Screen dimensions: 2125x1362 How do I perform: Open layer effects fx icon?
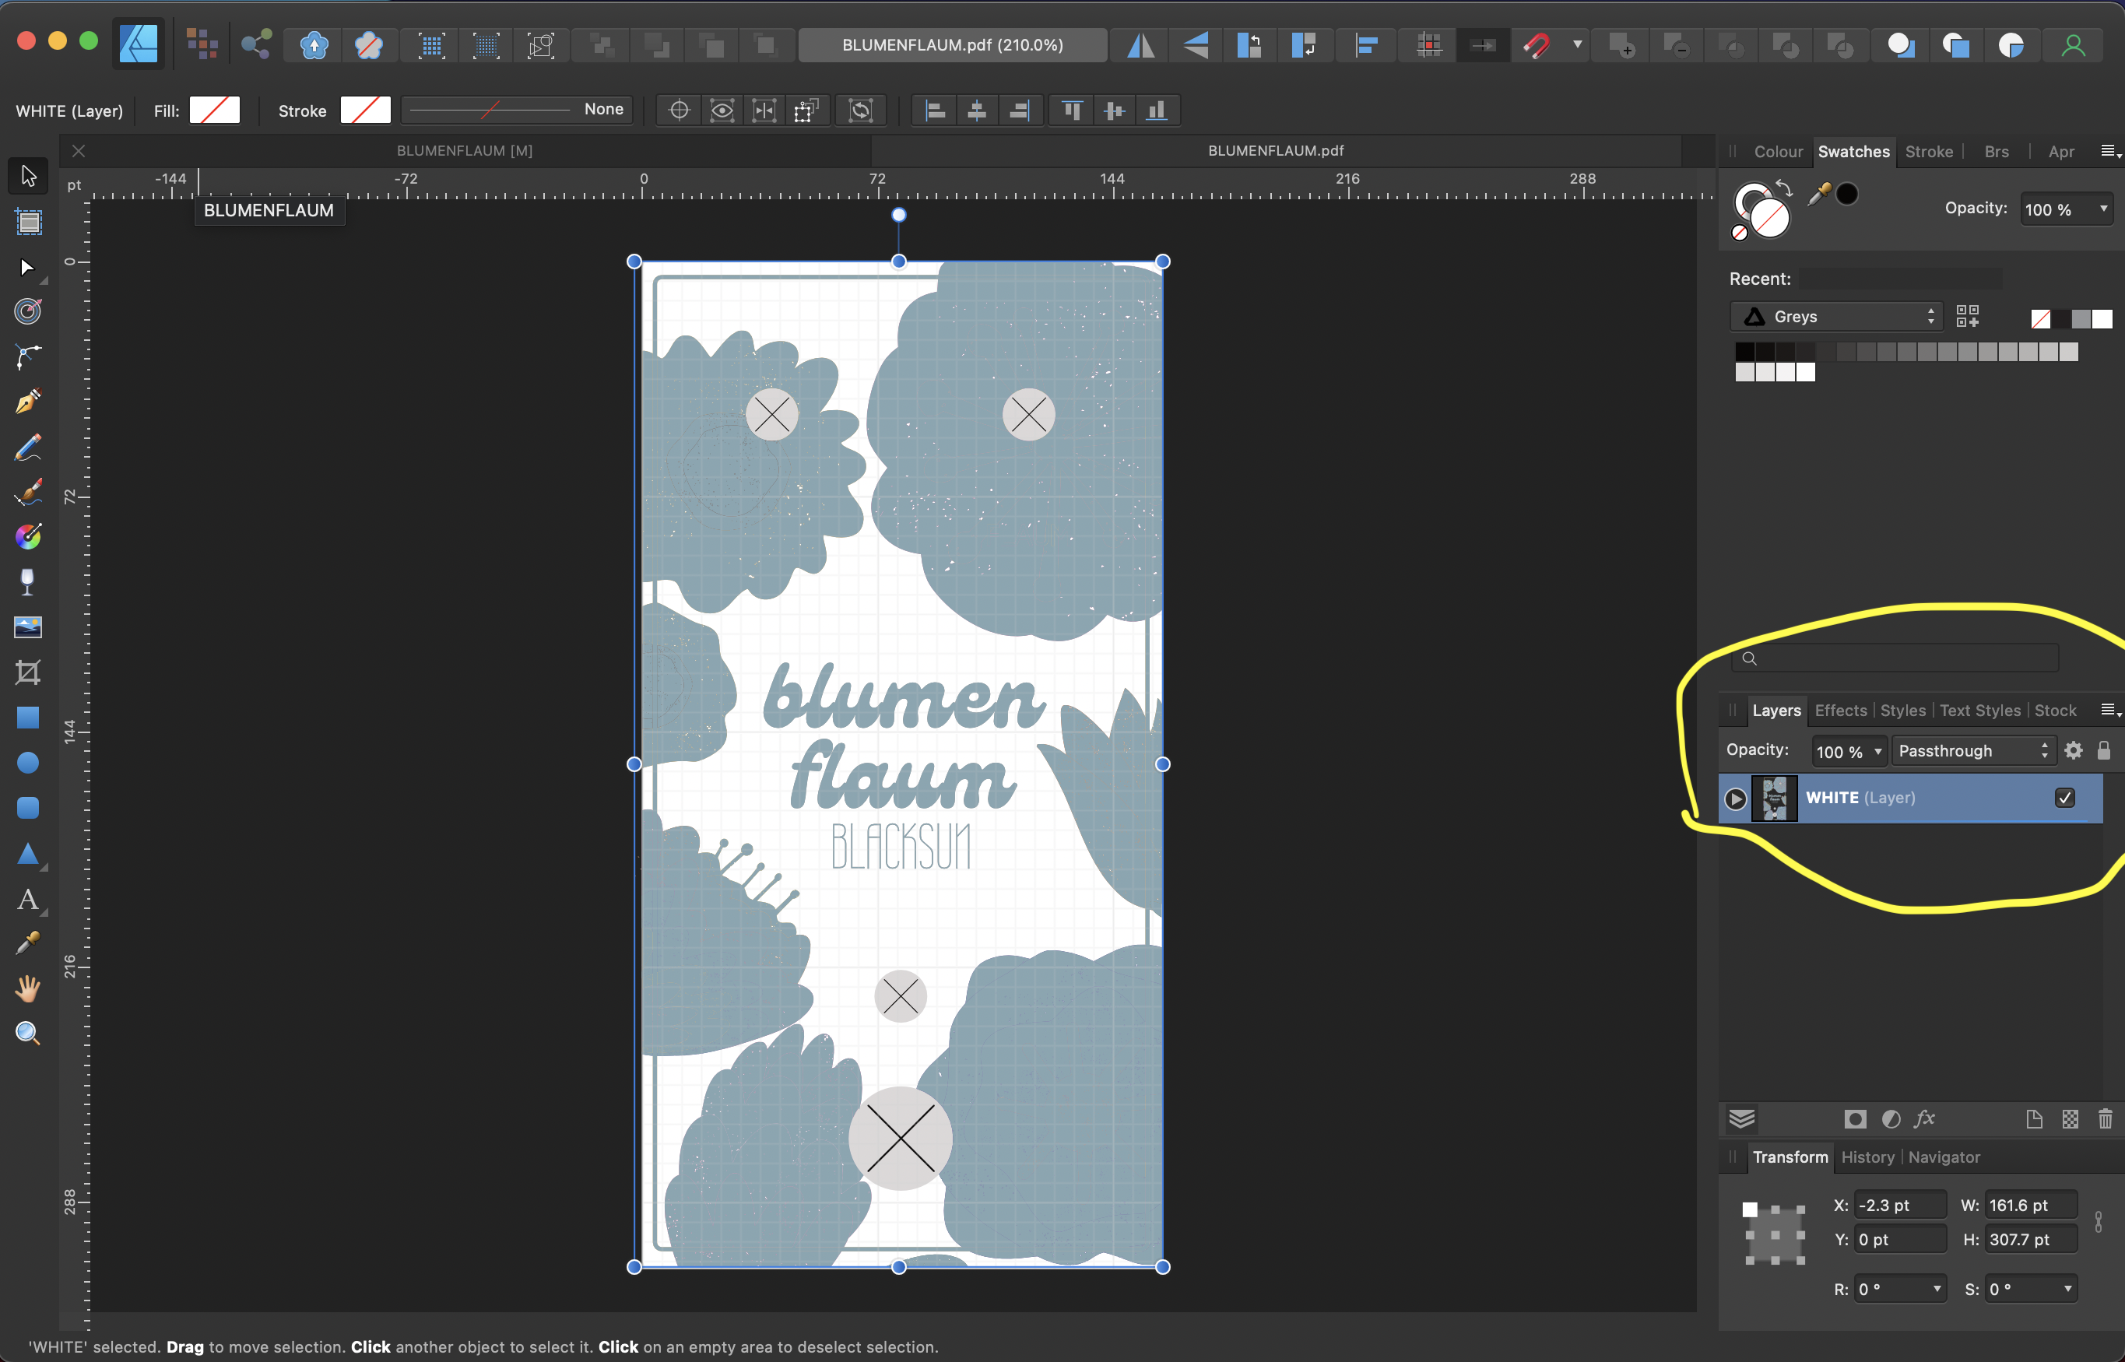[1924, 1119]
